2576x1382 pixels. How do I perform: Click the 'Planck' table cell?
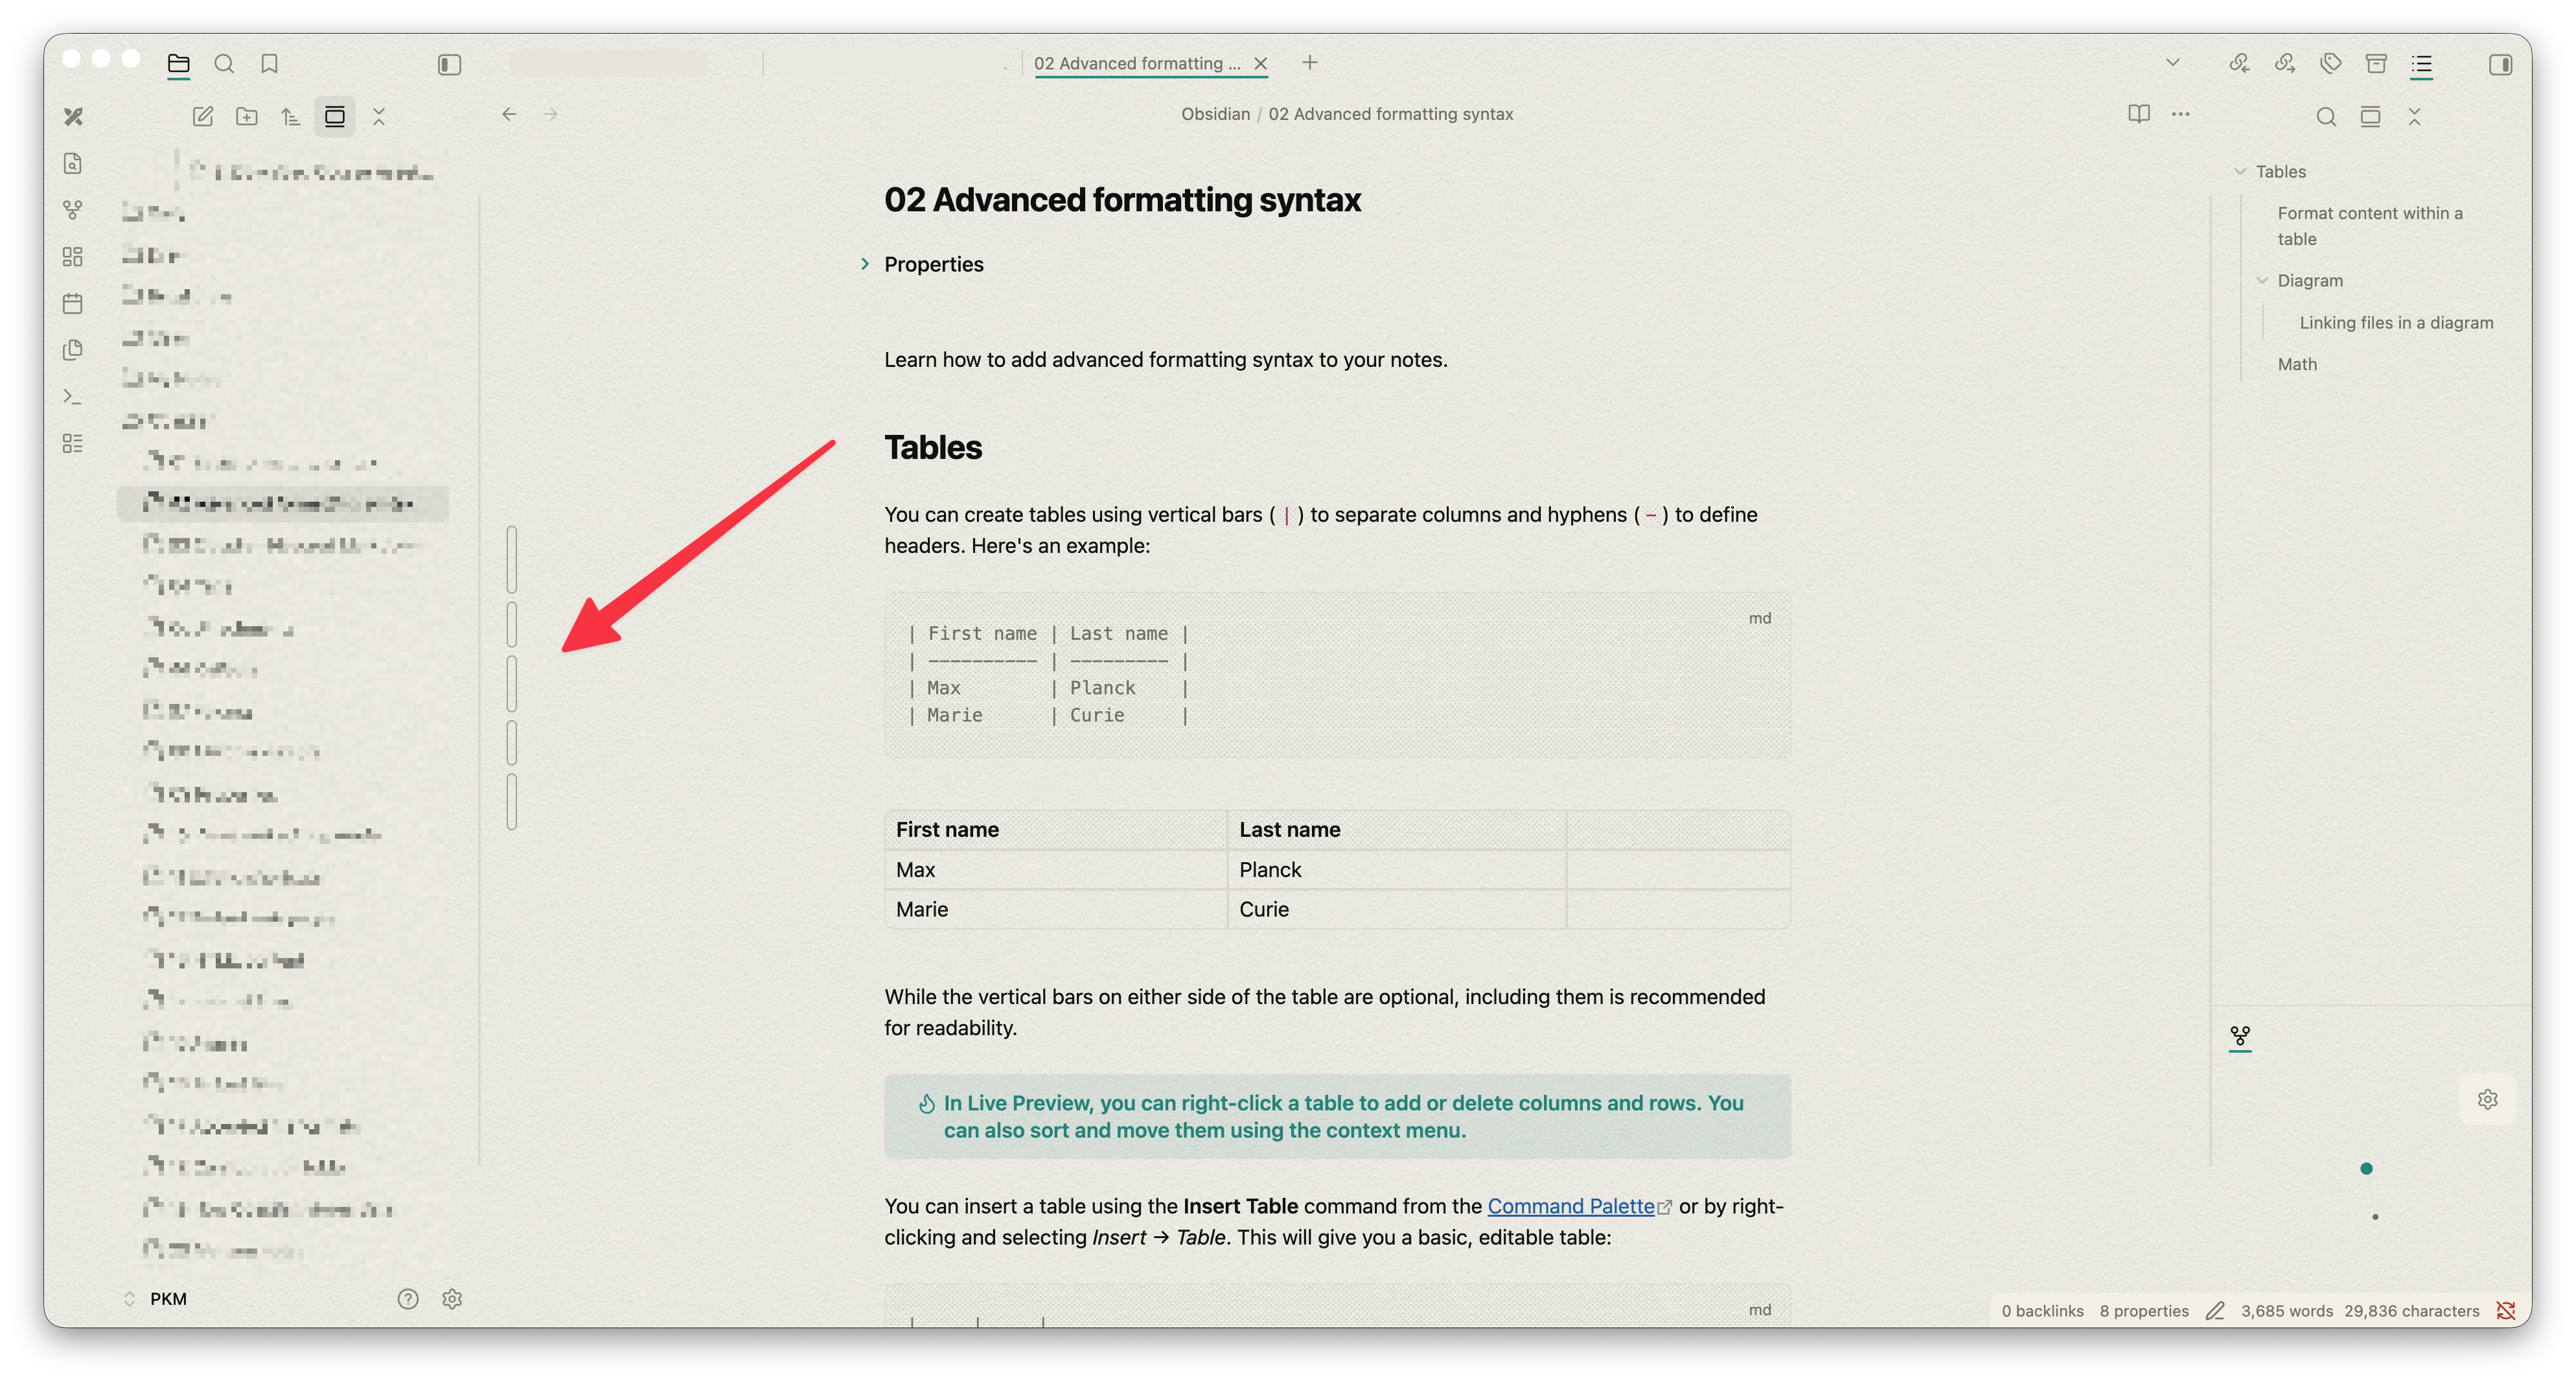tap(1396, 870)
